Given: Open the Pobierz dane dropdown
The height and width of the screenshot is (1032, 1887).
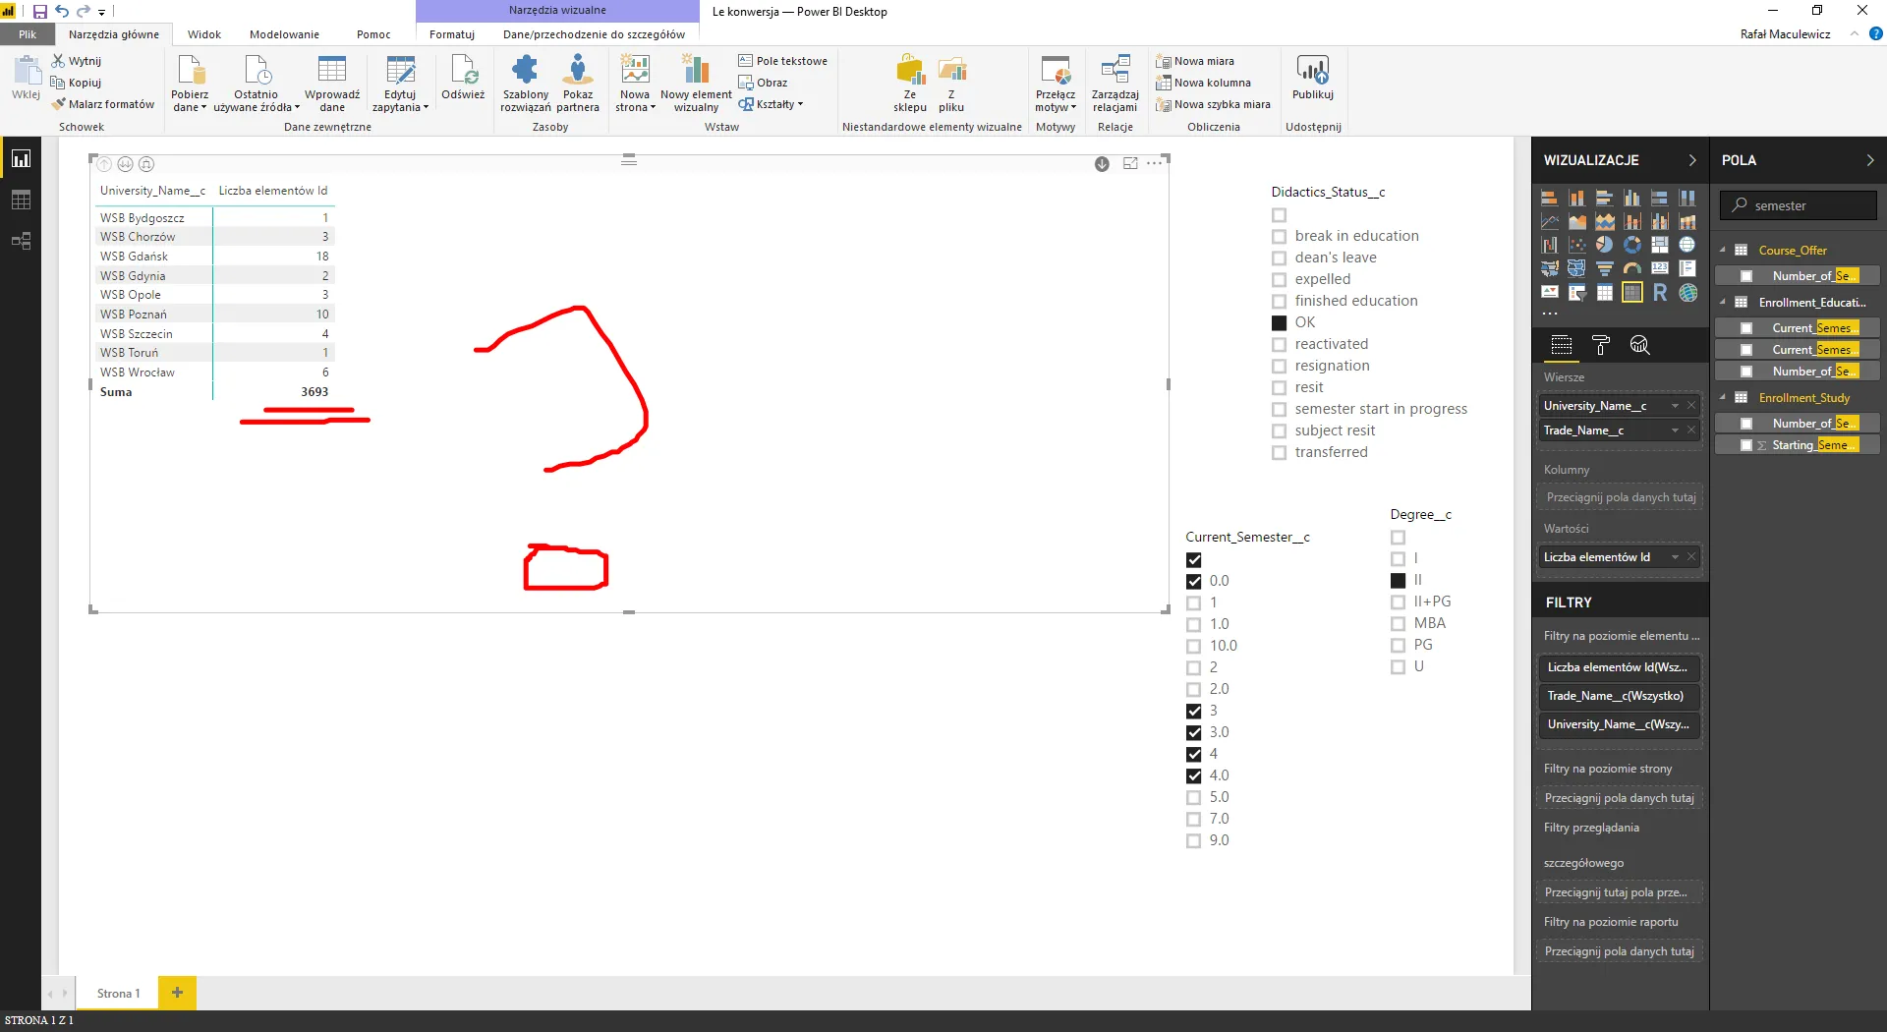Looking at the screenshot, I should pos(190,84).
